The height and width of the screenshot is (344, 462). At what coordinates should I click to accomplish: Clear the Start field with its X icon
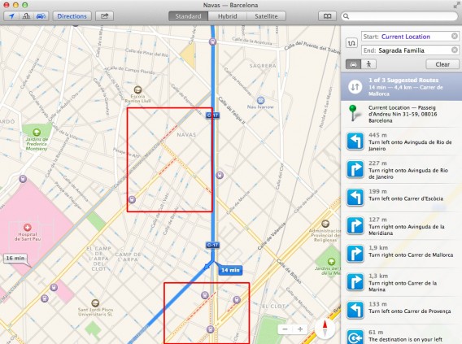[x=455, y=37]
